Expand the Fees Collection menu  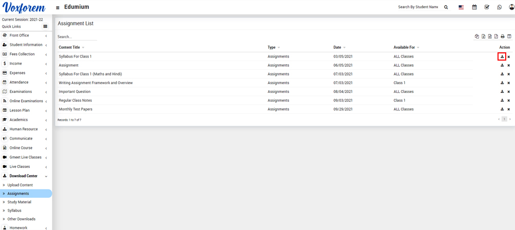click(25, 54)
